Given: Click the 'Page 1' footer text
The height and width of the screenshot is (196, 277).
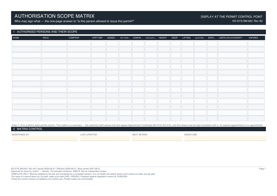Looking at the screenshot, I should tap(262, 169).
